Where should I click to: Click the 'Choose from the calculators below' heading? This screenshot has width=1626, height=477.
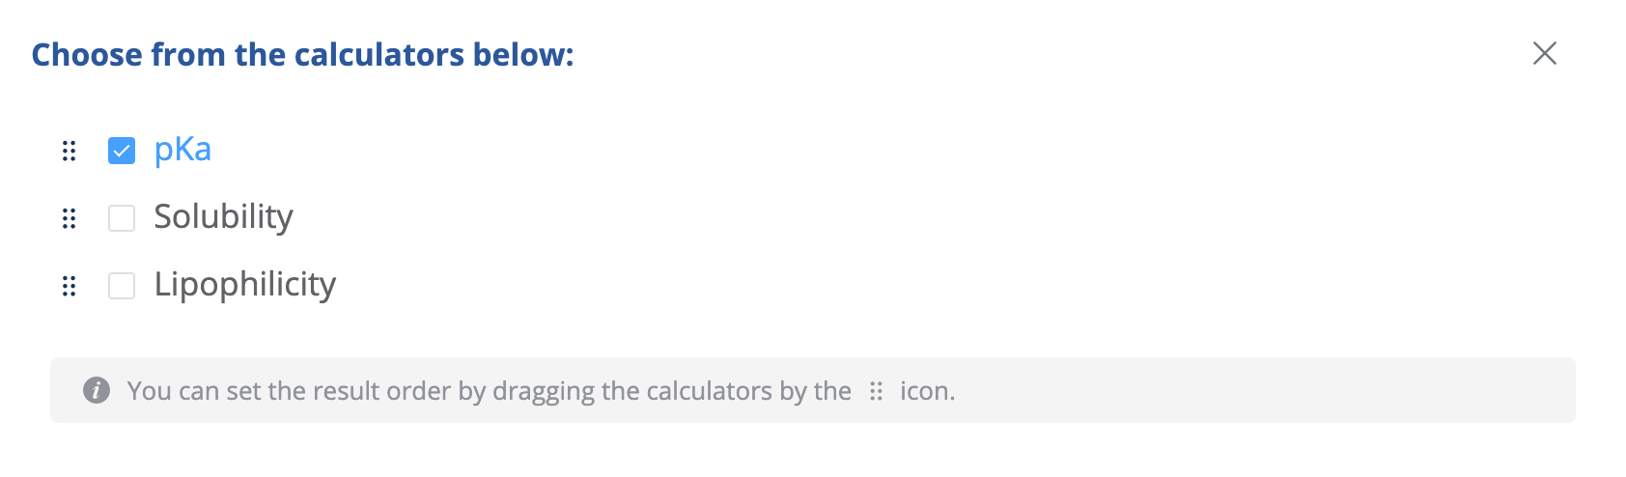tap(302, 55)
